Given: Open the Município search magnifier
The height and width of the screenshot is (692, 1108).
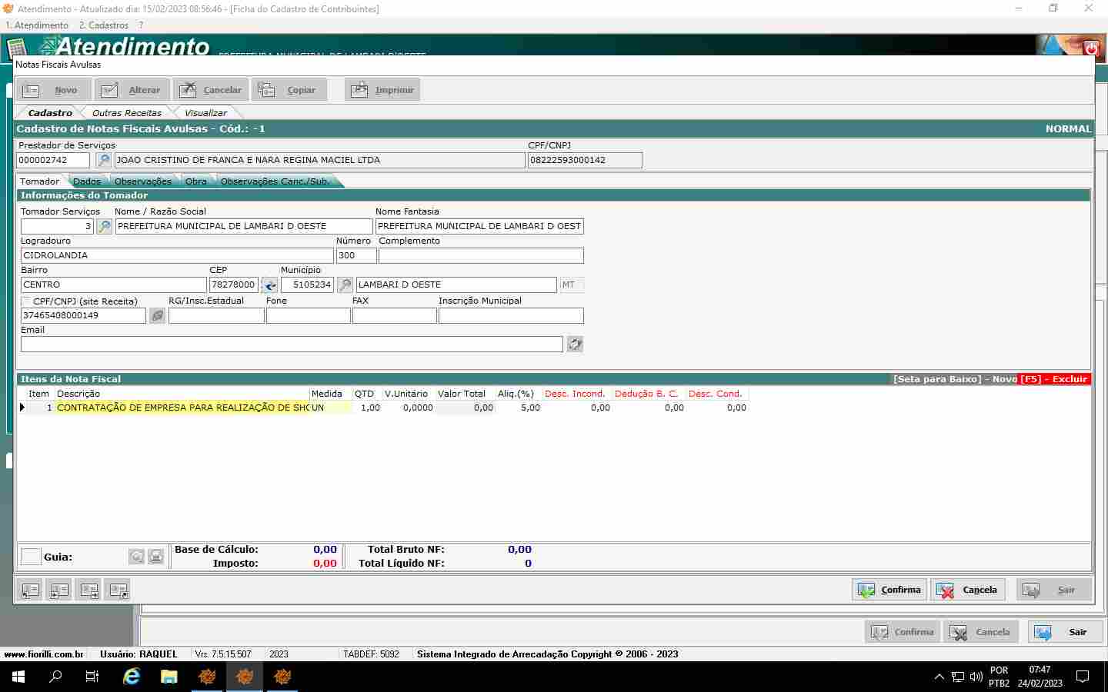Looking at the screenshot, I should click(345, 285).
